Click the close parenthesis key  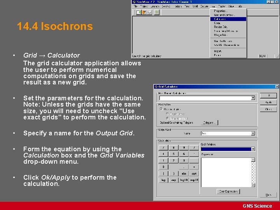pos(173,173)
